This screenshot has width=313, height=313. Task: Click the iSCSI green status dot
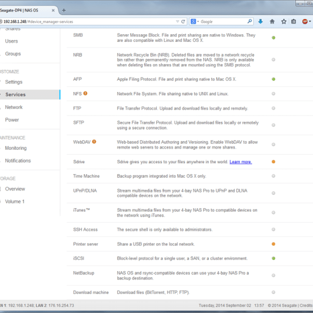[273, 258]
